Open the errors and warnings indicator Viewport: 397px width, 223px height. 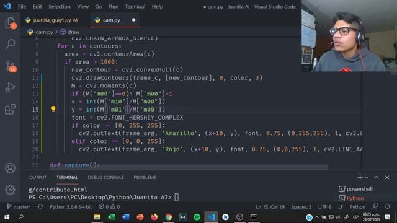pyautogui.click(x=109, y=207)
